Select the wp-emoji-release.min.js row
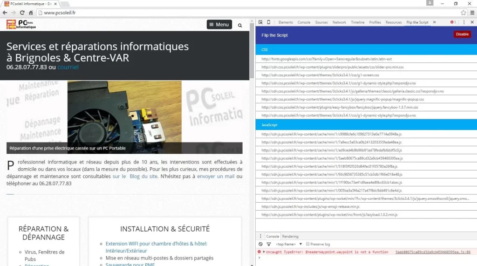This screenshot has height=266, width=477. 366,207
